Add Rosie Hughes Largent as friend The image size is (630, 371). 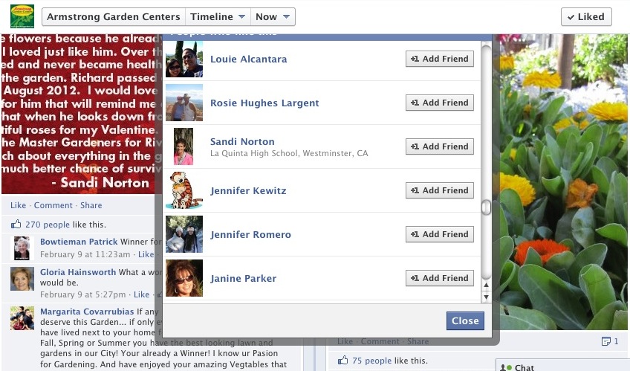coord(440,103)
